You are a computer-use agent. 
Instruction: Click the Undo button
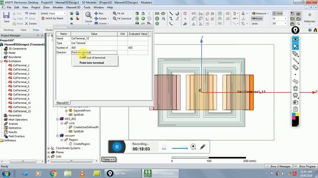(x=30, y=13)
